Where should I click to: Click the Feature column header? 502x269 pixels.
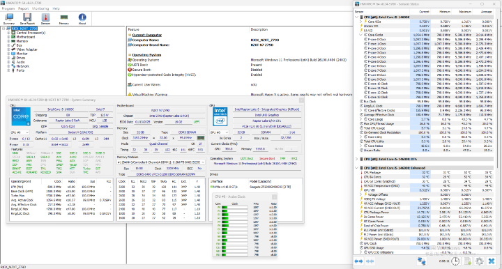188,29
